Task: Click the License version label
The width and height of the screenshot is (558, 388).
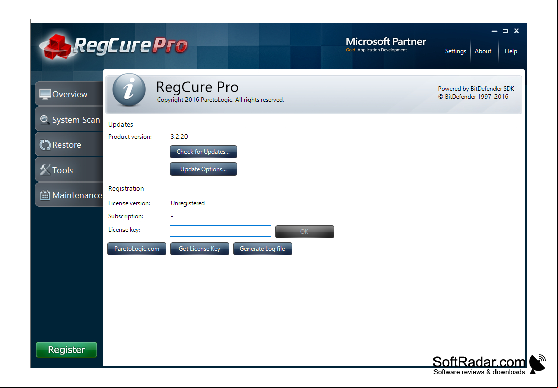Action: 129,203
